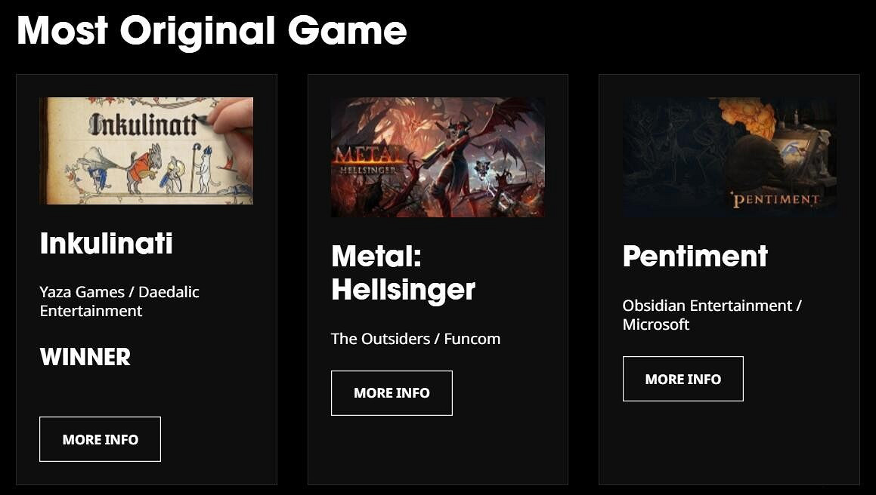Click the WINNER label on Inkulinati card
This screenshot has height=495, width=876.
pos(85,357)
